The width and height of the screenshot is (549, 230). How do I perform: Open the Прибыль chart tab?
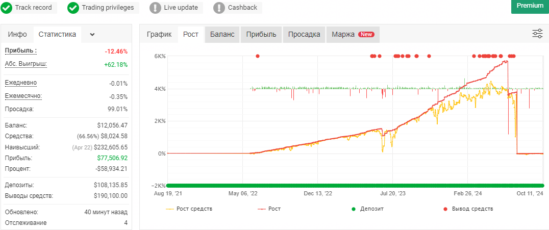pos(261,34)
